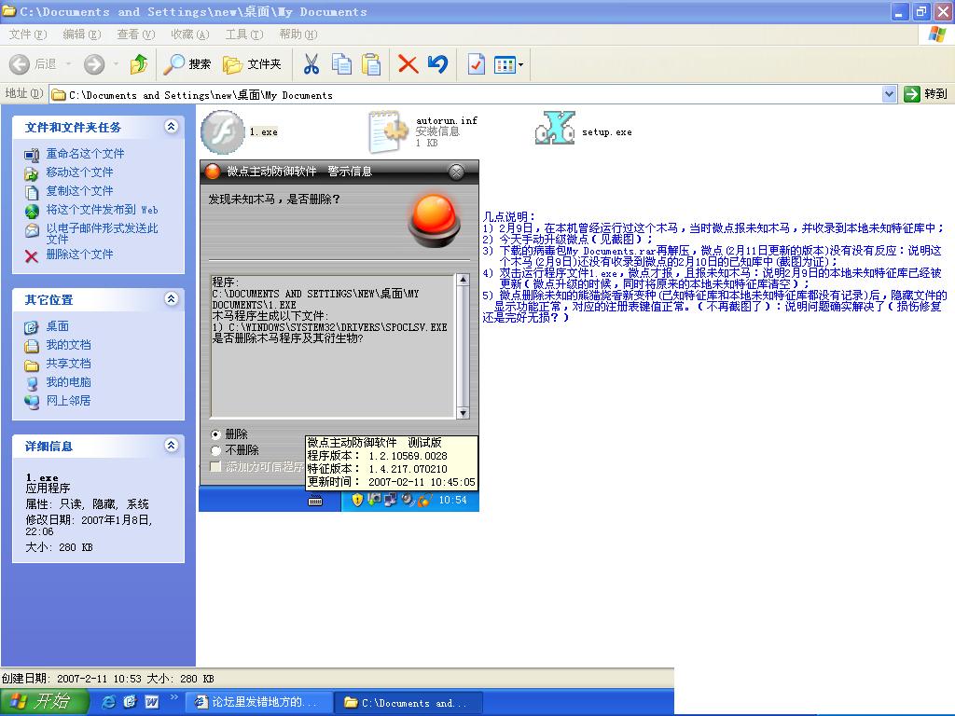Viewport: 955px width, 716px height.
Task: Click the quick launch icon between IE and Word
Action: [131, 702]
